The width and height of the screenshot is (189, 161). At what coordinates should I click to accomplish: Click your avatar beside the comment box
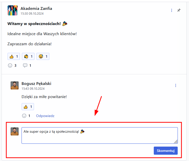[15, 131]
